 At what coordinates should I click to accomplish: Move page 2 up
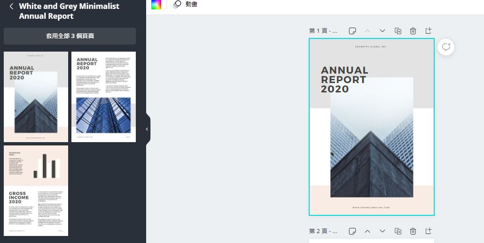point(367,231)
